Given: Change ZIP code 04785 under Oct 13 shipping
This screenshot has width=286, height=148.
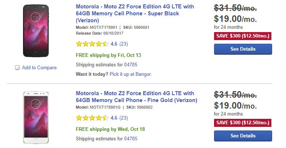Looking at the screenshot, I should click(x=131, y=65).
